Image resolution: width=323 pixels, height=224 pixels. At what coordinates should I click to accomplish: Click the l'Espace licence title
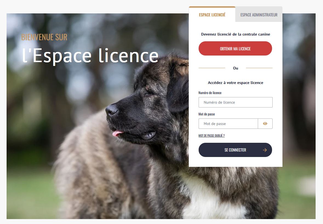point(90,56)
